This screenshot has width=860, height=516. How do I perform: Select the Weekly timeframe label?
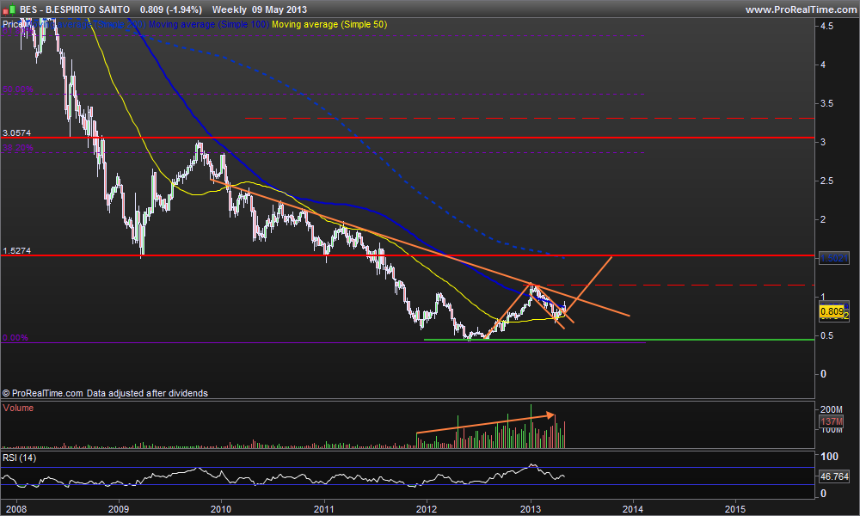click(x=230, y=9)
